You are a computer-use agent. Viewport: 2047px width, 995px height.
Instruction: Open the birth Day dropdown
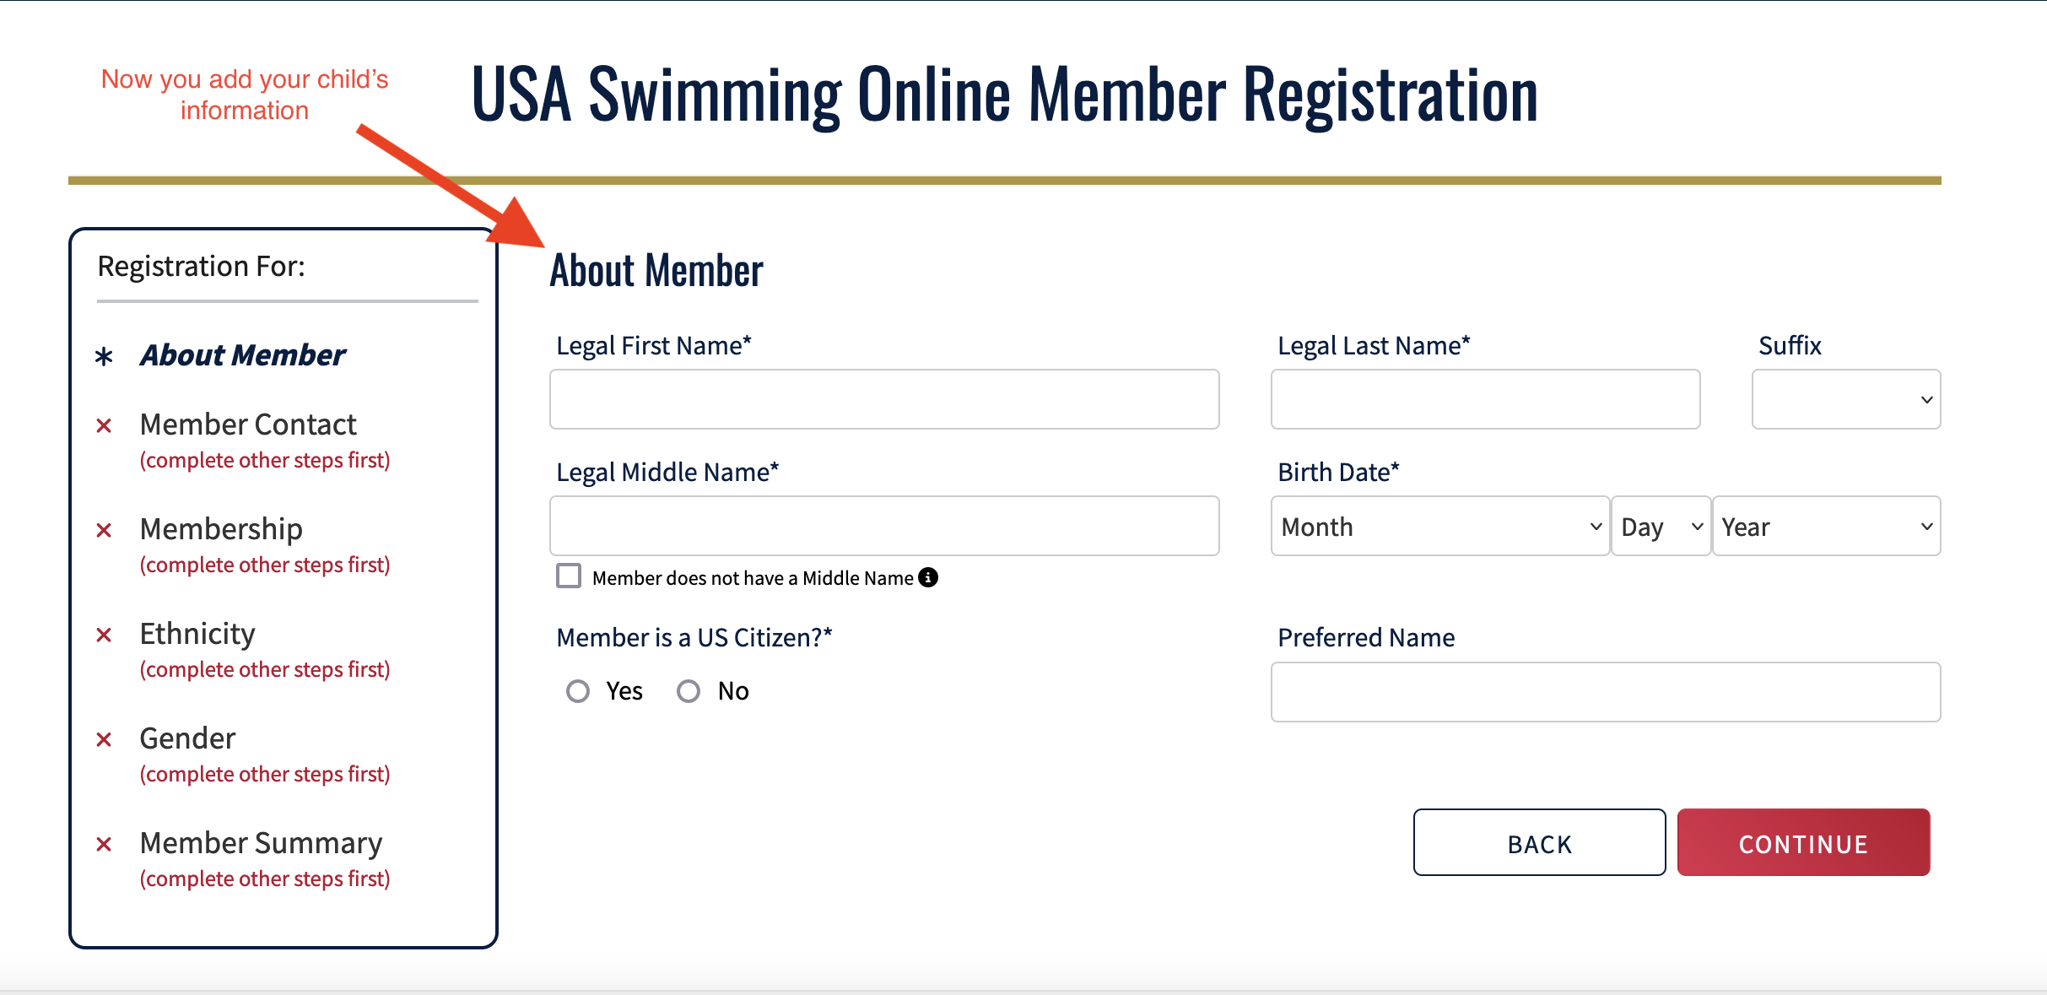coord(1661,526)
